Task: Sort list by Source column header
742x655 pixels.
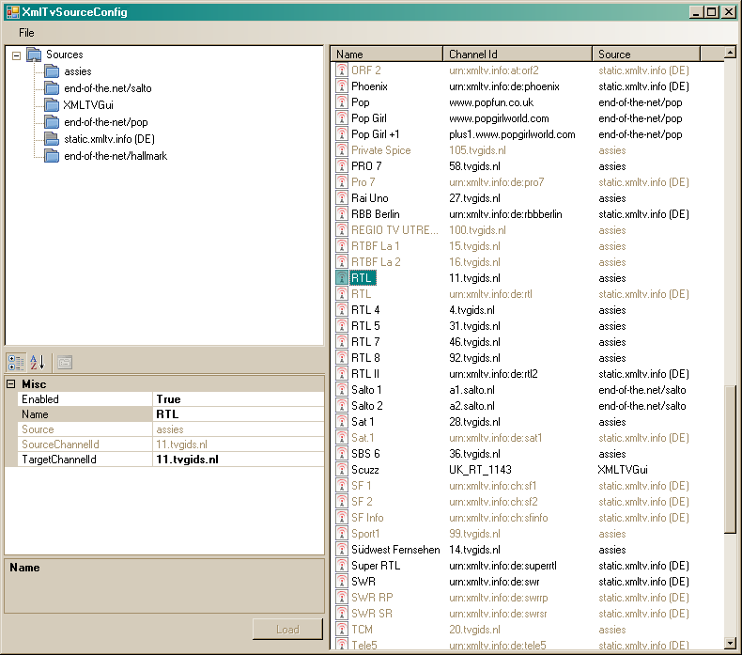Action: pyautogui.click(x=646, y=55)
